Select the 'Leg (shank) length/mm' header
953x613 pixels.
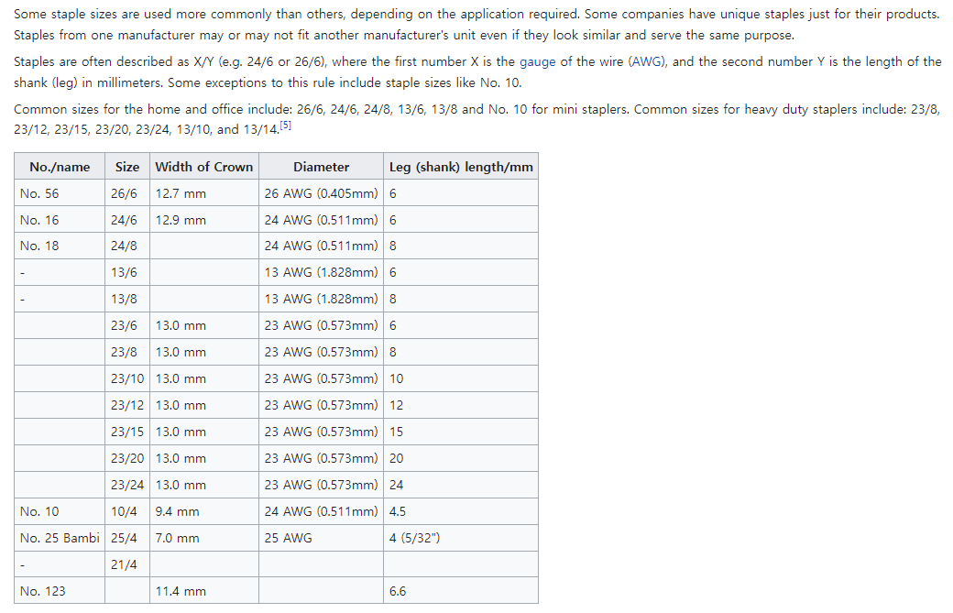pyautogui.click(x=460, y=167)
